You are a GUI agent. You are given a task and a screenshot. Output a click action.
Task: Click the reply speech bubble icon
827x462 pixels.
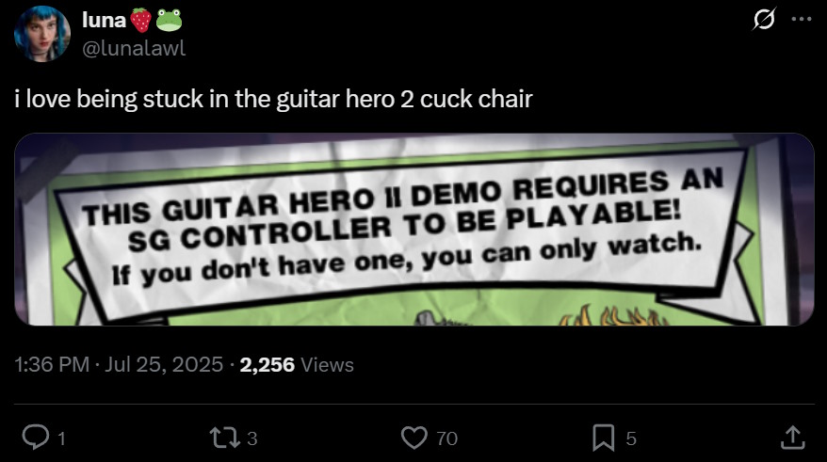coord(36,438)
